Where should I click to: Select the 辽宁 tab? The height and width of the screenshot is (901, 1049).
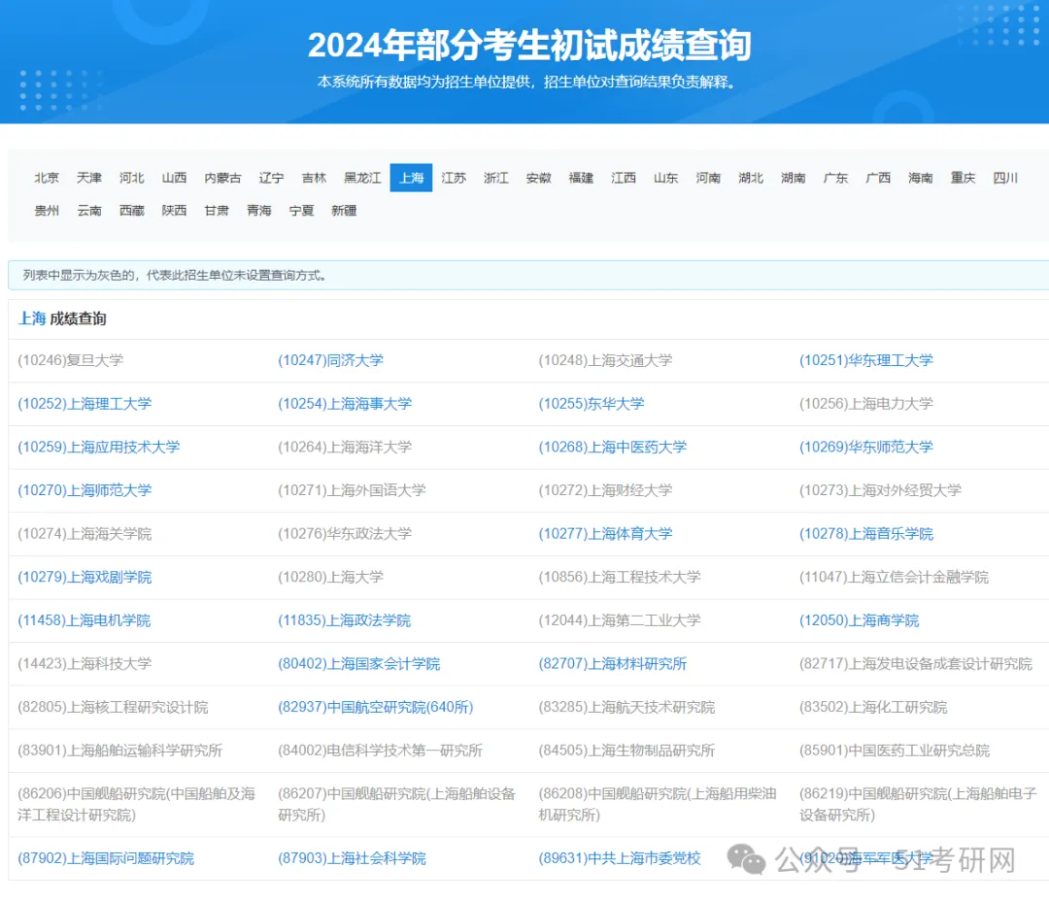pyautogui.click(x=272, y=178)
